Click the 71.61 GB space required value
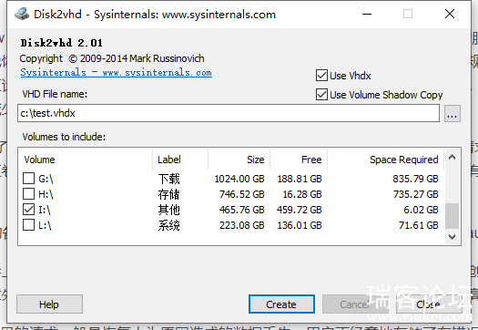Viewport: 478px width, 330px height. pyautogui.click(x=418, y=225)
